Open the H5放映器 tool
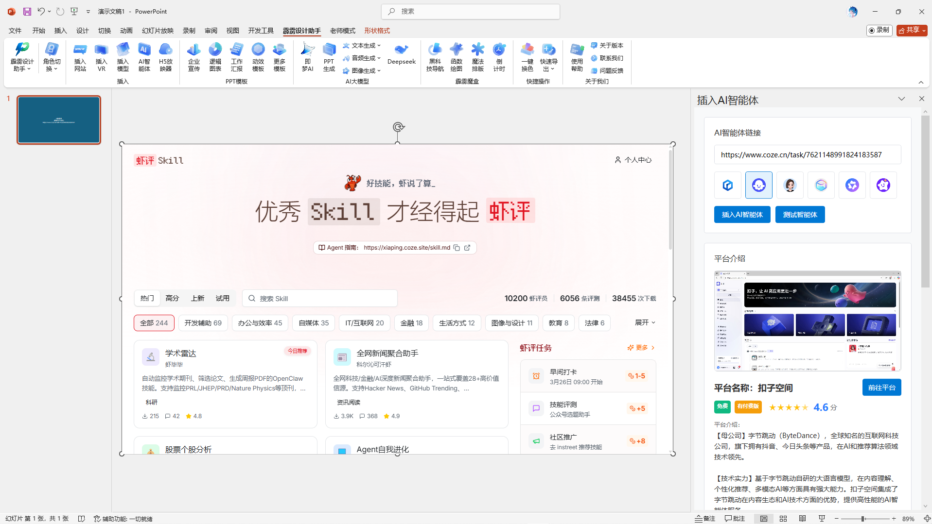The height and width of the screenshot is (524, 932). coord(165,57)
